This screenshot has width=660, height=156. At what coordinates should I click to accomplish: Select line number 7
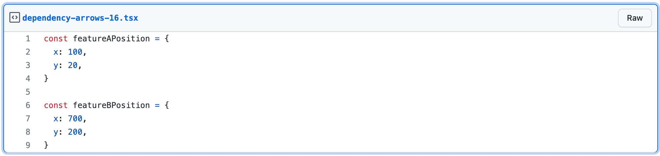[x=28, y=119]
